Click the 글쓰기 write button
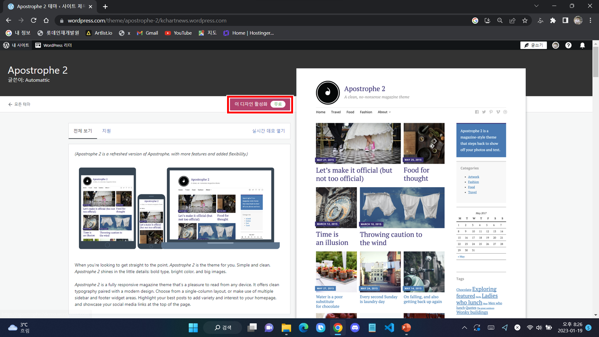This screenshot has height=337, width=599. pyautogui.click(x=533, y=45)
